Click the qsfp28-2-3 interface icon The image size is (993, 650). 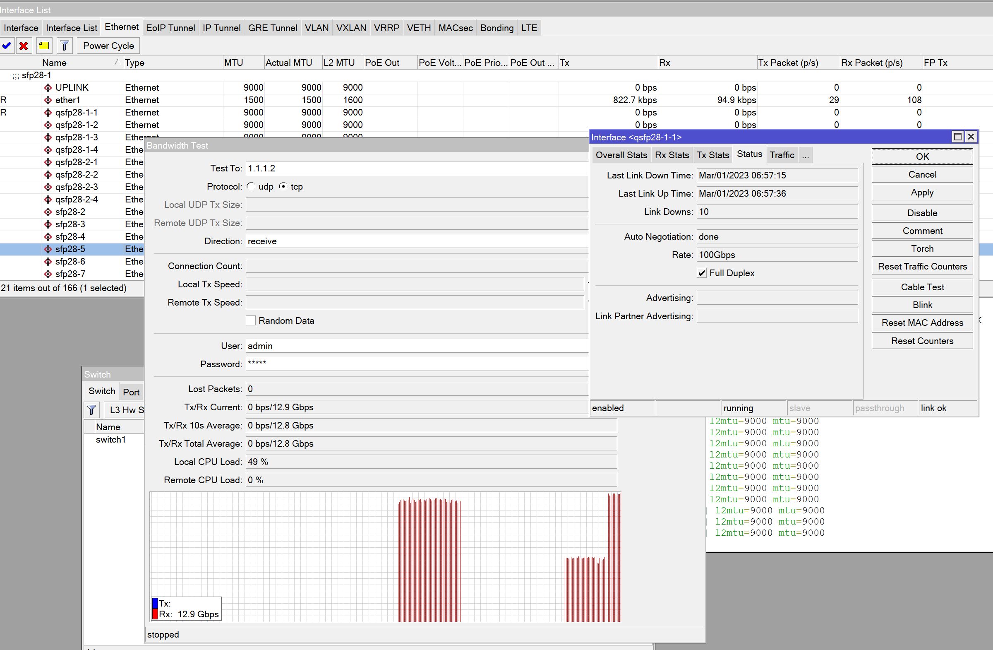click(48, 187)
